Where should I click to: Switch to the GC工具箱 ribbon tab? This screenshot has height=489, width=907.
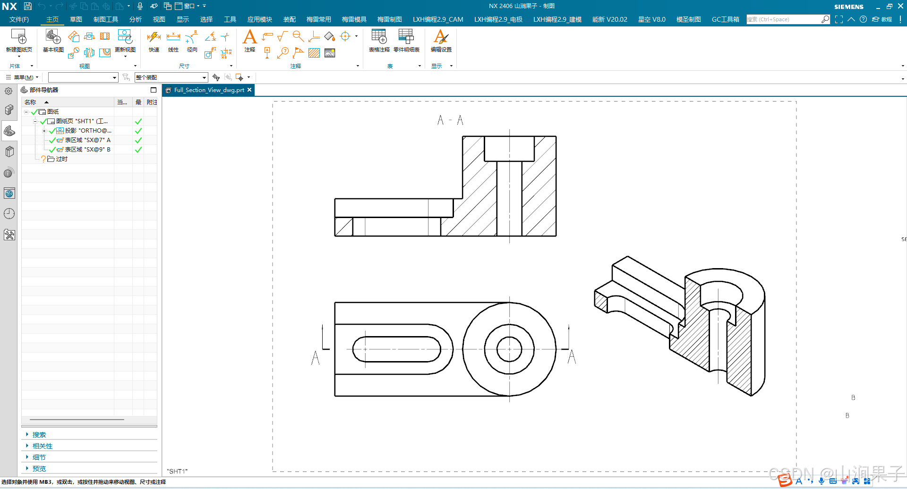click(725, 19)
